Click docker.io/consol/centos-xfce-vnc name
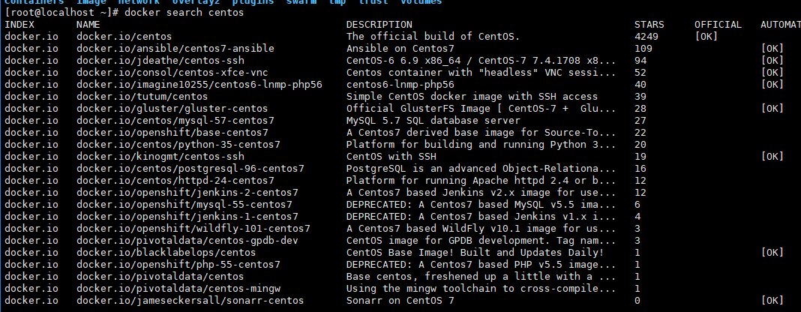 (172, 73)
